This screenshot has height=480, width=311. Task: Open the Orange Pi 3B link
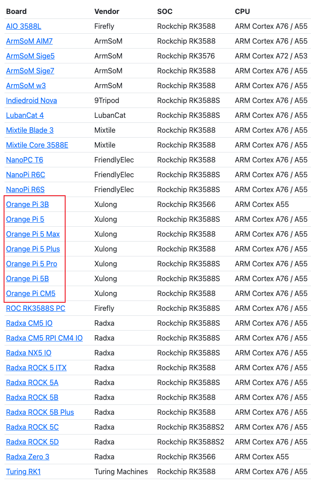(27, 205)
